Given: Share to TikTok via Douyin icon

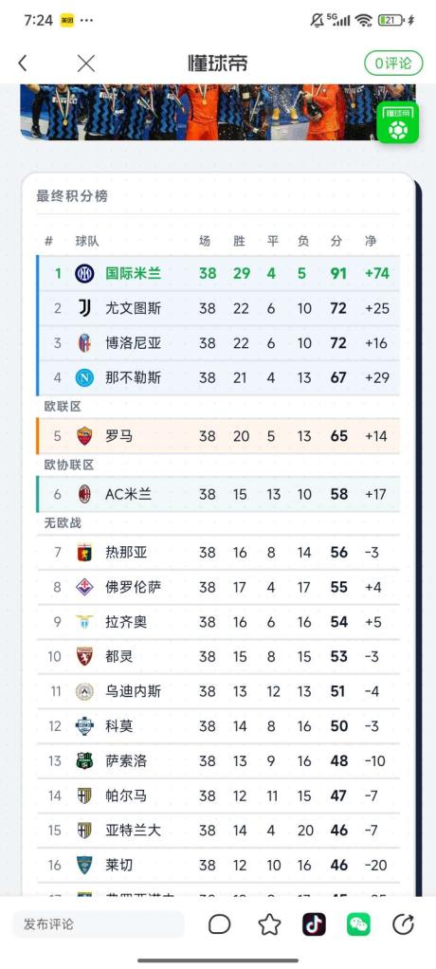Looking at the screenshot, I should pyautogui.click(x=314, y=924).
